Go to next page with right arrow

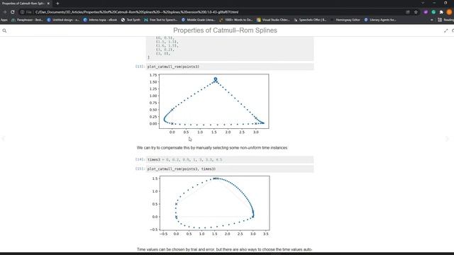[448, 139]
